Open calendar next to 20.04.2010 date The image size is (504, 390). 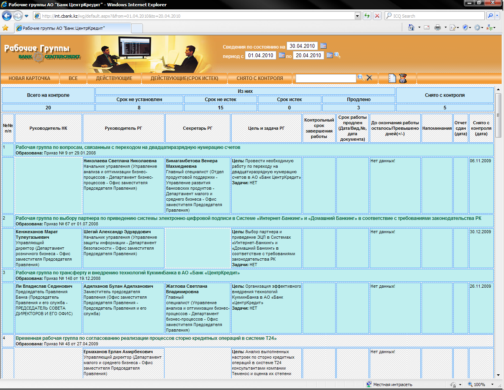pyautogui.click(x=330, y=55)
